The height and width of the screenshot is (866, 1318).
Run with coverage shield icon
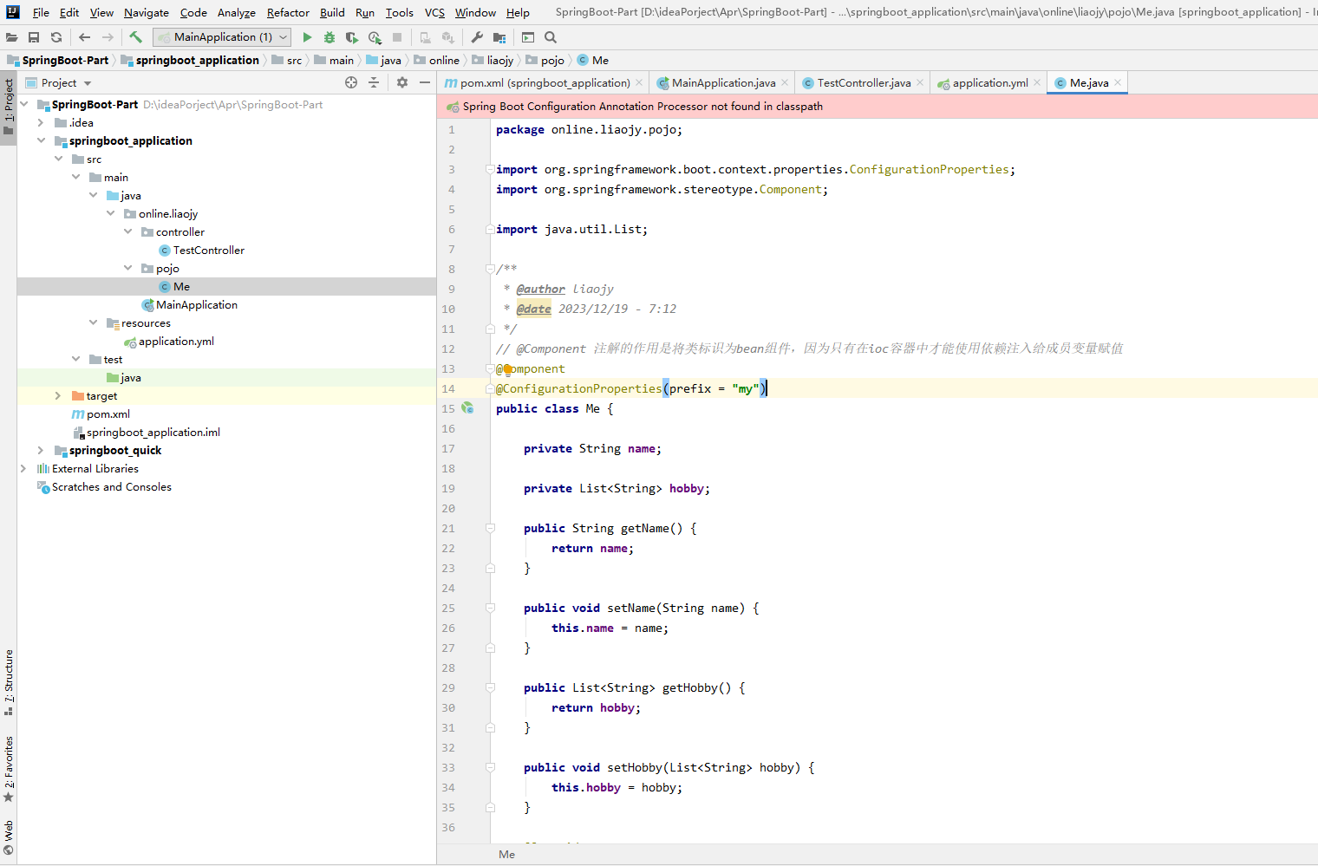(351, 37)
